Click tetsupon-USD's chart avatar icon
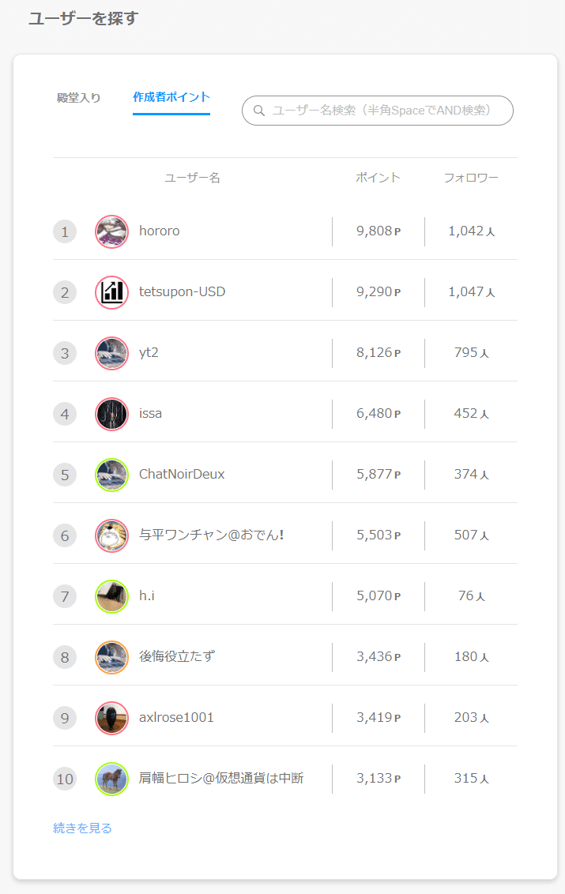565x894 pixels. 111,292
